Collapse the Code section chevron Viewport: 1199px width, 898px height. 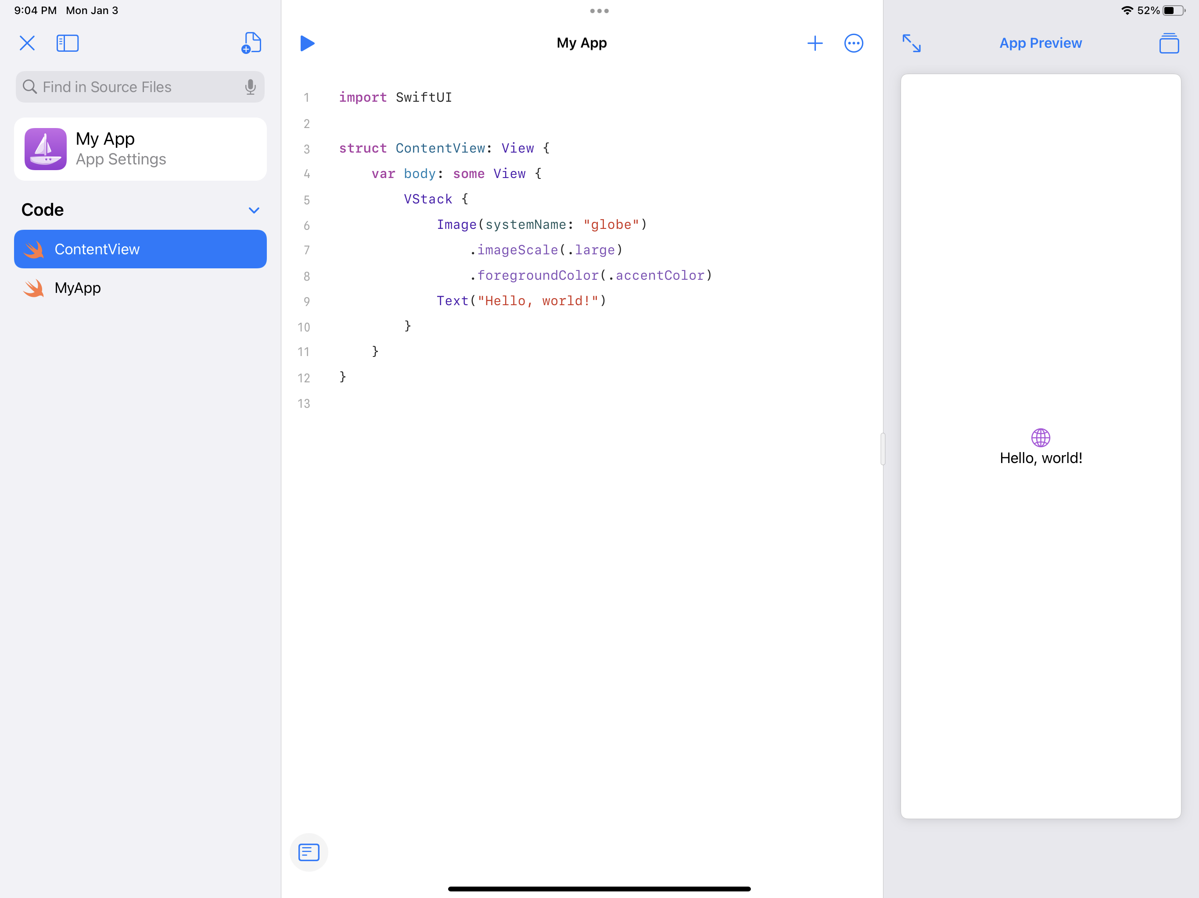pyautogui.click(x=254, y=210)
